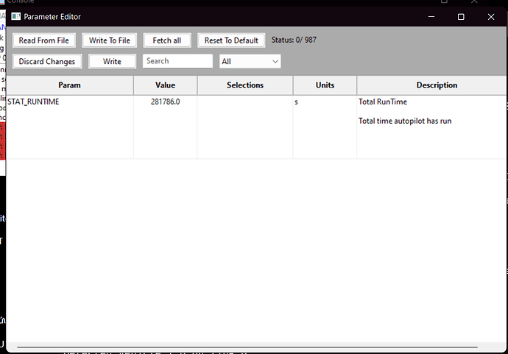This screenshot has height=354, width=508.
Task: Select the STAT_RUNTIME parameter name
Action: click(33, 102)
